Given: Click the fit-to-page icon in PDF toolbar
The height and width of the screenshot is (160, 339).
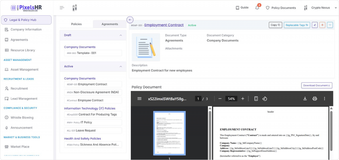Looking at the screenshot, I should (x=256, y=99).
